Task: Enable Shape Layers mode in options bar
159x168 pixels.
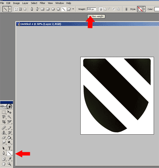Action: click(x=16, y=9)
